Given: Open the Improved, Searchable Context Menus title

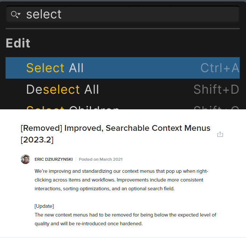Looking at the screenshot, I should point(115,134).
